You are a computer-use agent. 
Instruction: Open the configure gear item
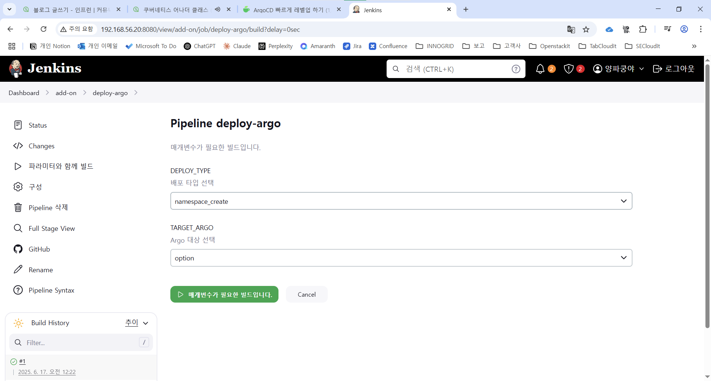35,187
